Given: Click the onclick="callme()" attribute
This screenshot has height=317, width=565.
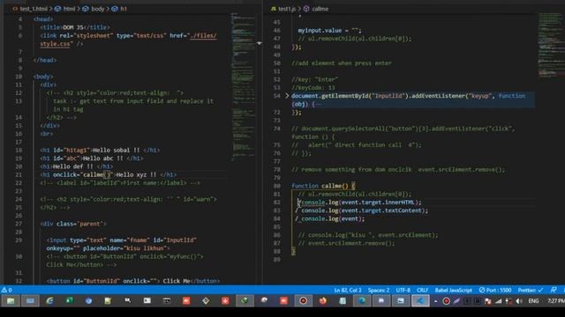Looking at the screenshot, I should 84,174.
